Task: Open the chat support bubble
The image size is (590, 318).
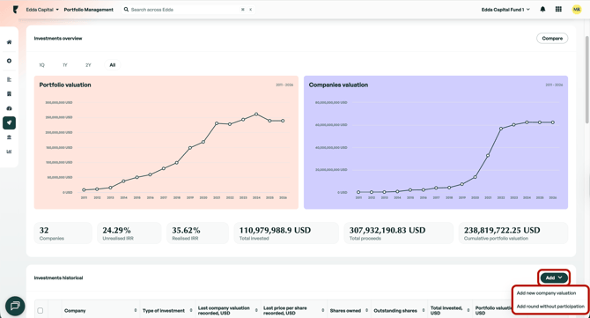Action: pos(15,306)
